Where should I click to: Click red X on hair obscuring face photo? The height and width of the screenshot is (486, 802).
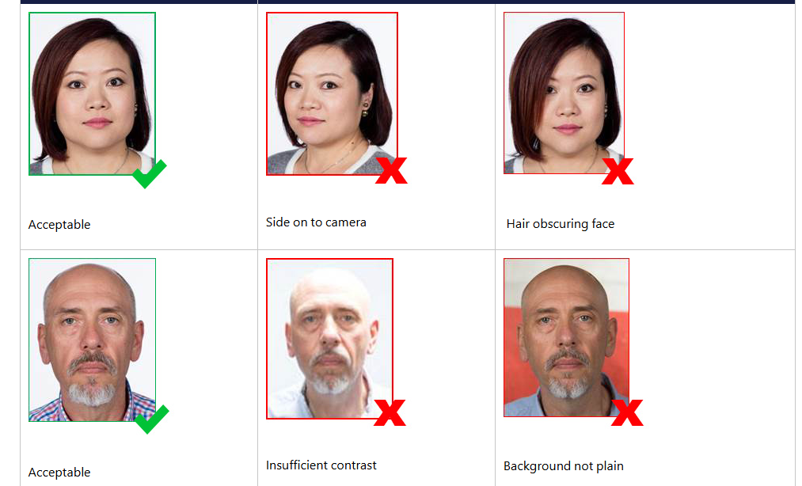coord(618,171)
